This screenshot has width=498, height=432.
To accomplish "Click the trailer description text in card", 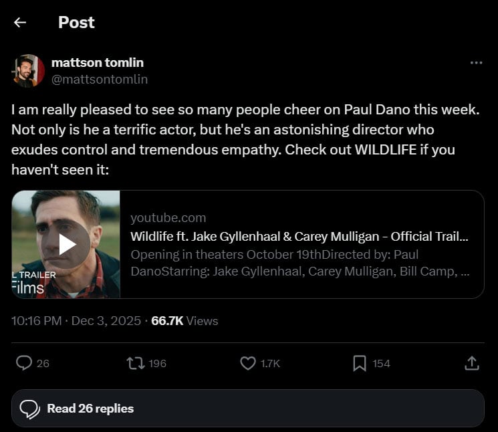I will point(299,263).
